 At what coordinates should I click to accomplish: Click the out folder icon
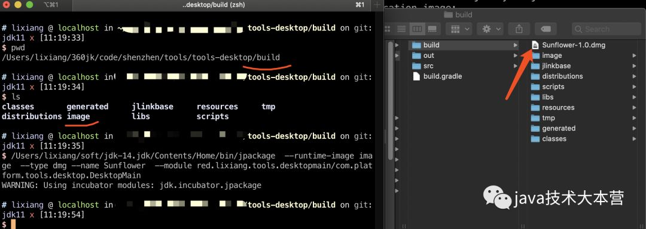pyautogui.click(x=416, y=55)
